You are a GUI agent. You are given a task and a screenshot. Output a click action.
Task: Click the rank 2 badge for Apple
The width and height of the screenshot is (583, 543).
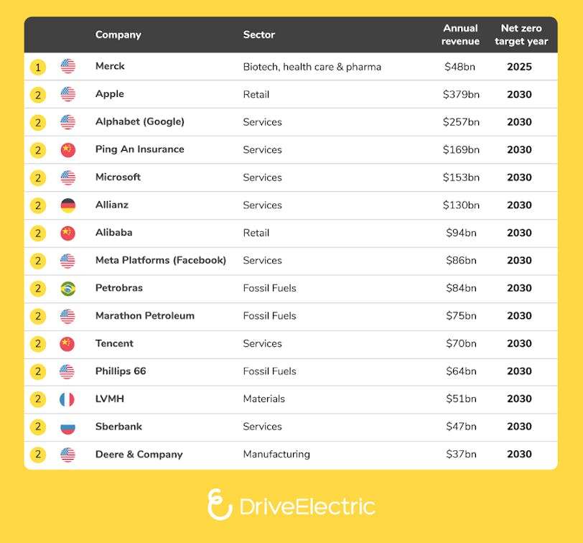click(x=38, y=95)
